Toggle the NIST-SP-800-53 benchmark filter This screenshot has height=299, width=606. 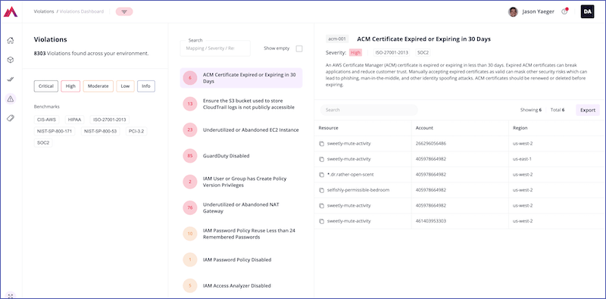click(x=101, y=132)
